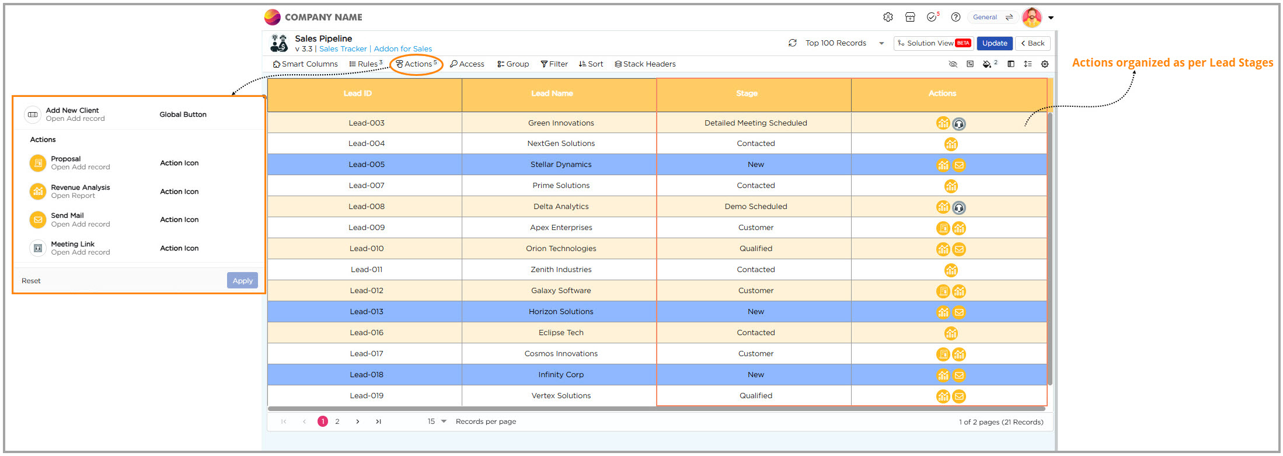Screen dimensions: 1283x456
Task: Open the grid settings gear icon
Action: (x=1045, y=64)
